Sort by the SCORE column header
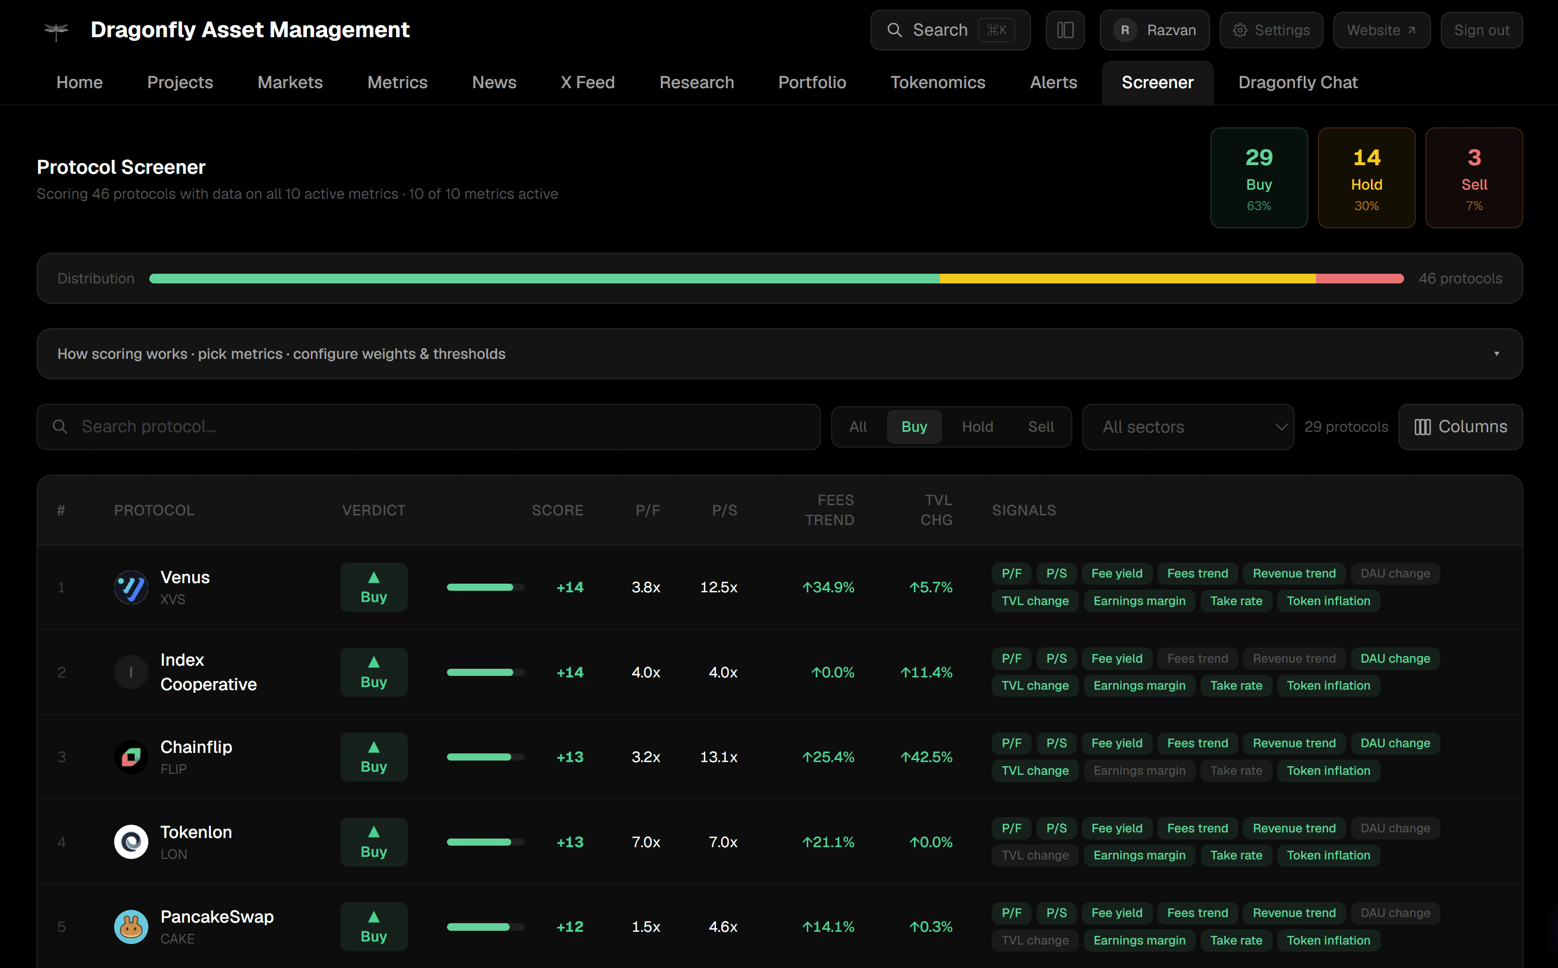 [x=557, y=510]
